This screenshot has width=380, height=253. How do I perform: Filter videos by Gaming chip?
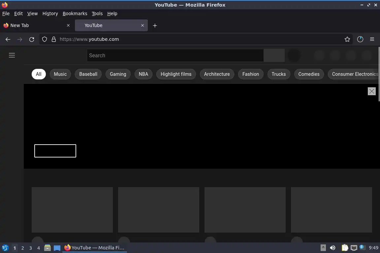pos(118,74)
